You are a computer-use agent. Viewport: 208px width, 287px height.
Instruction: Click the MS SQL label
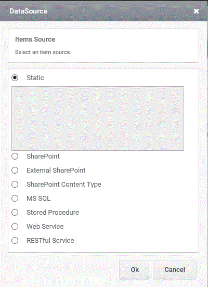38,199
